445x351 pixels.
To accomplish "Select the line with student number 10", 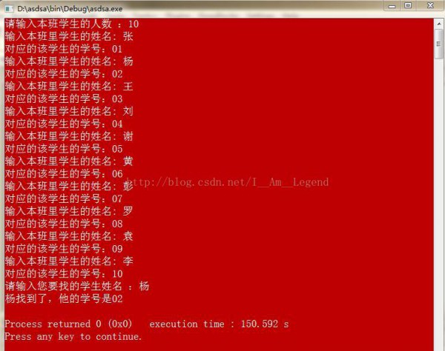I will [64, 273].
